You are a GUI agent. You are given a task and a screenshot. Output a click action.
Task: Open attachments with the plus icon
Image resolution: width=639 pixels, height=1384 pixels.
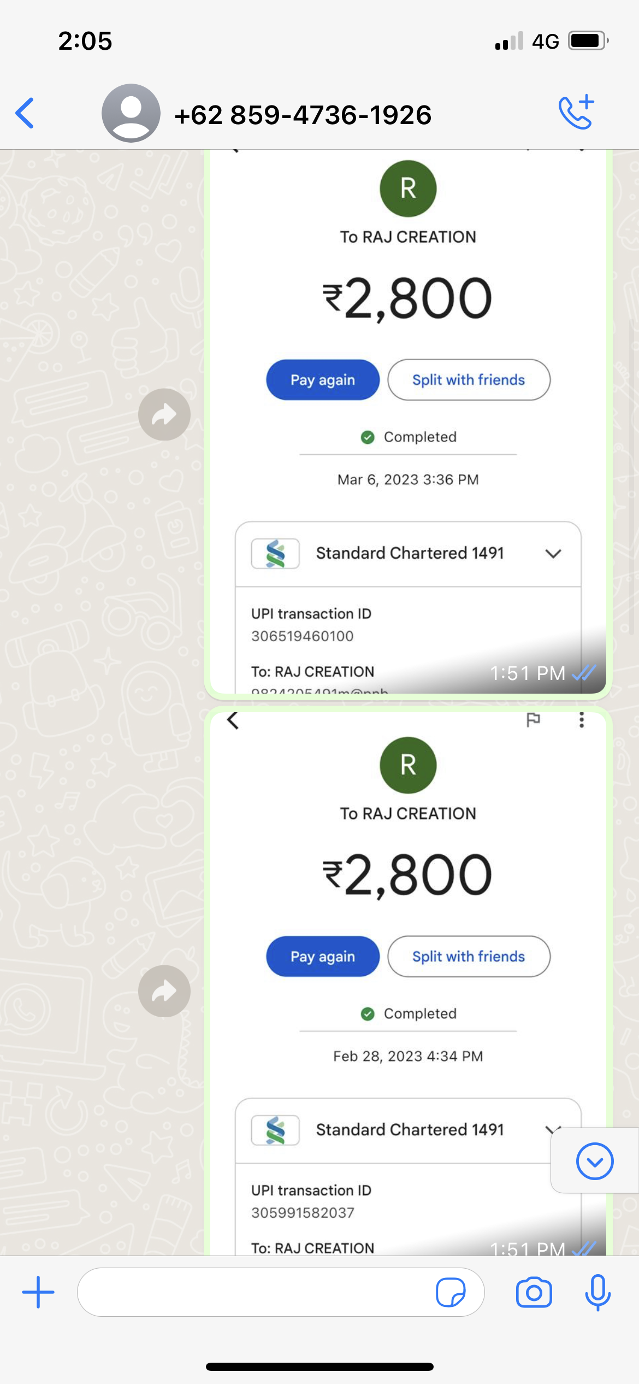point(38,1292)
